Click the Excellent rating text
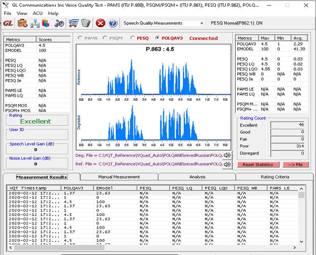Image resolution: width=316 pixels, height=255 pixels. [x=35, y=121]
